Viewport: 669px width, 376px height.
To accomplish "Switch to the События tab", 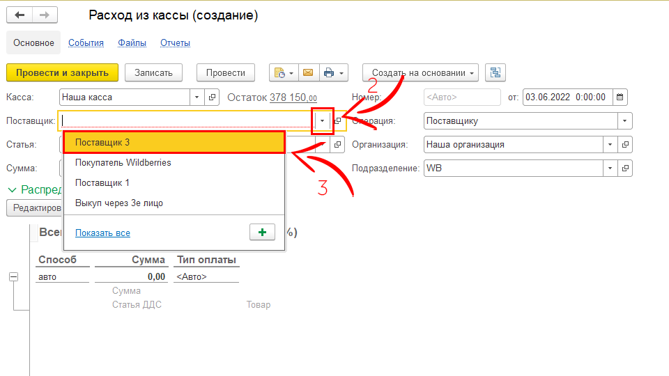I will pos(86,43).
